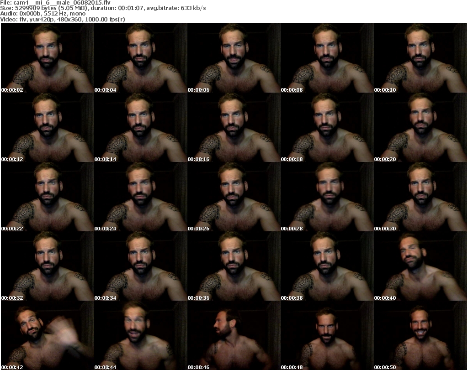Select the thumbnail stamped 00:00:28
The height and width of the screenshot is (370, 468).
tap(327, 197)
